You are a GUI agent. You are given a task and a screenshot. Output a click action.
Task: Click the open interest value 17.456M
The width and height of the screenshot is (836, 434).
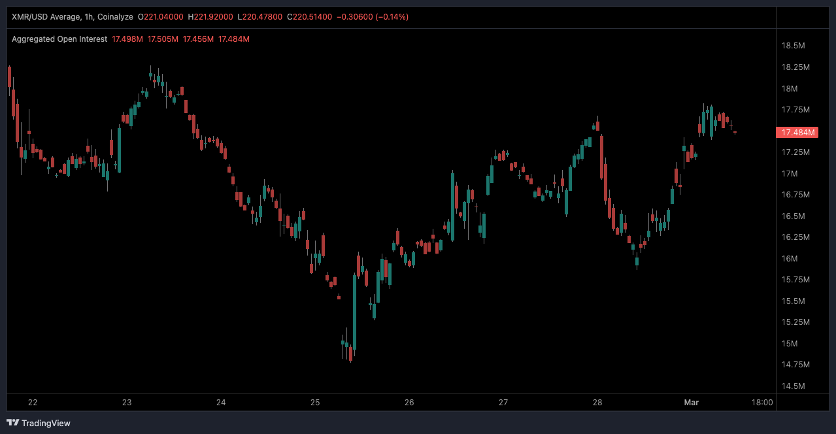pos(198,39)
